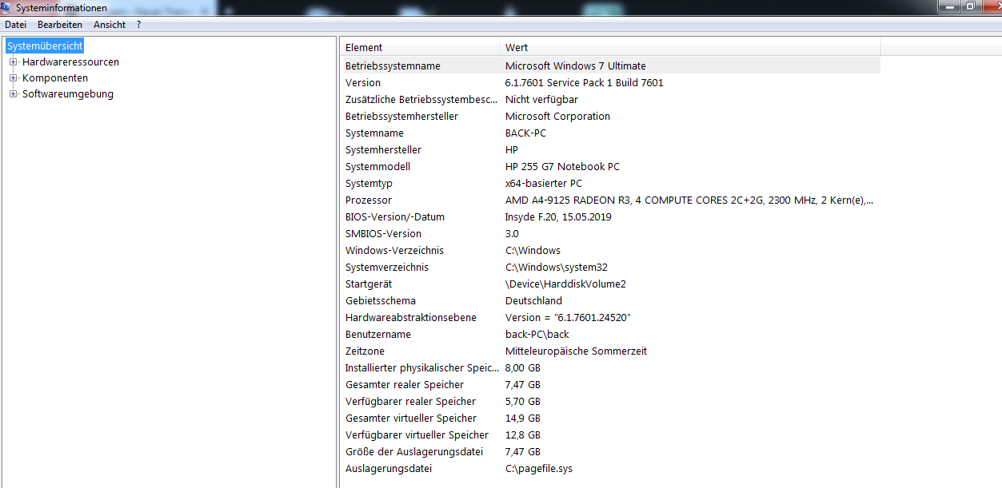Screen dimensions: 1002x488
Task: Select the Version row label
Action: click(363, 82)
